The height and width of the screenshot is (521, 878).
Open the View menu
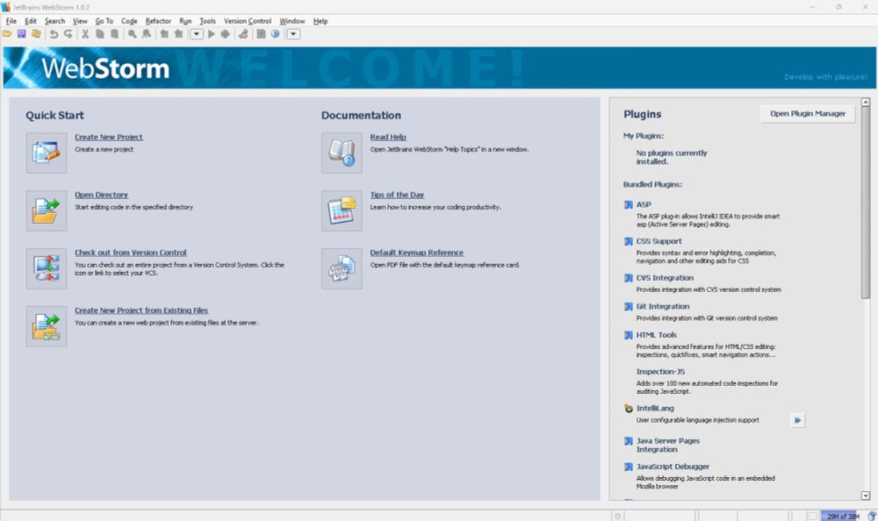pos(80,21)
